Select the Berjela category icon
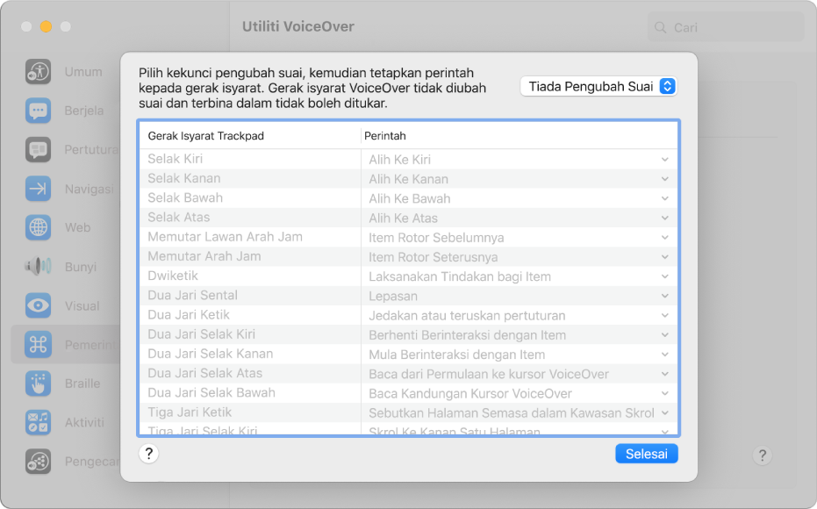The width and height of the screenshot is (817, 509). click(x=38, y=111)
